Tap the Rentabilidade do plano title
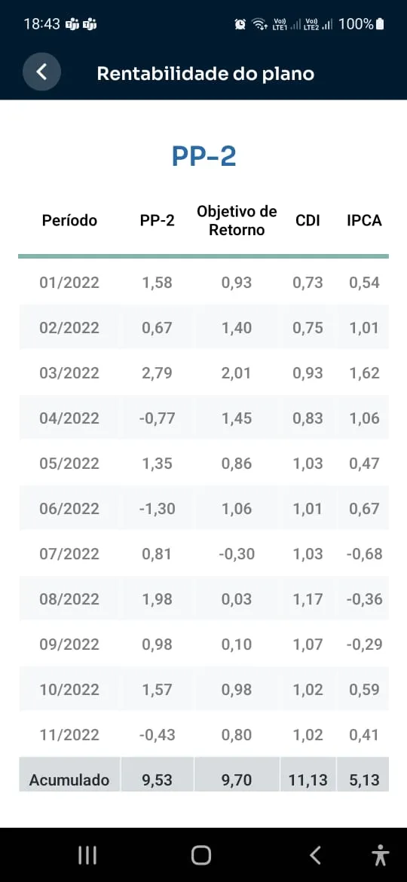 (206, 74)
